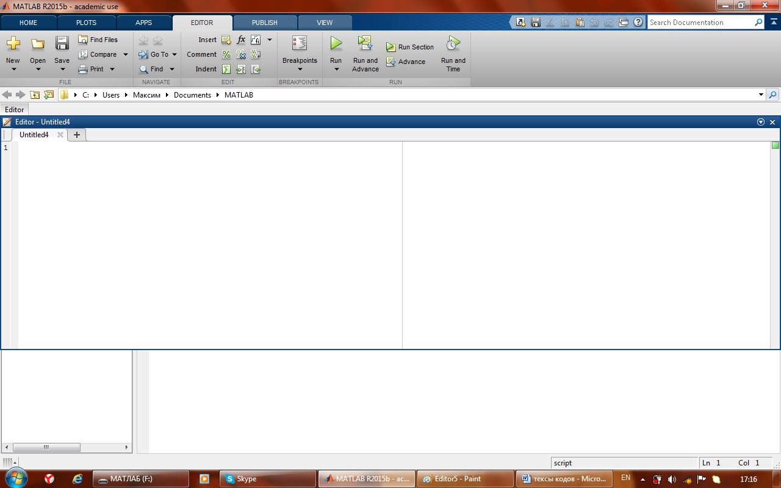Click the Switch Windows icon in quick access
The width and height of the screenshot is (781, 488).
click(623, 23)
